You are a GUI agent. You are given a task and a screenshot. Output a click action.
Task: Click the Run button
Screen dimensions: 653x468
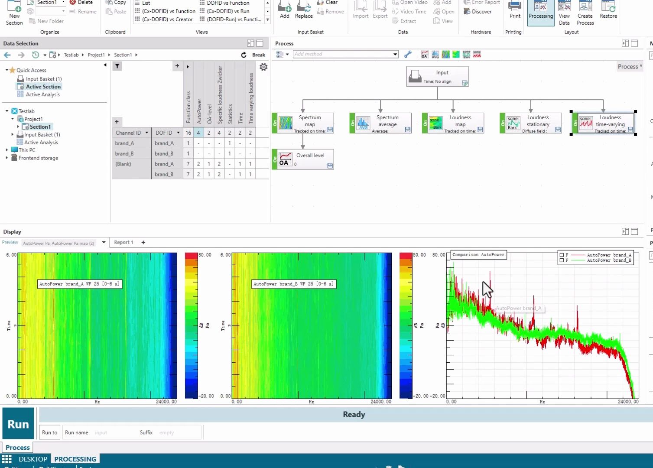pyautogui.click(x=18, y=424)
